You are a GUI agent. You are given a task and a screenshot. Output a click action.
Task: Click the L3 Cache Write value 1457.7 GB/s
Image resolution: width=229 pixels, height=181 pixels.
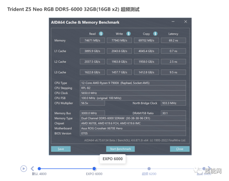119,72
